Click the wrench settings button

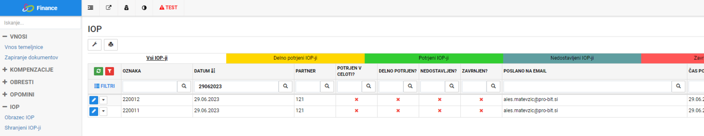coord(95,44)
